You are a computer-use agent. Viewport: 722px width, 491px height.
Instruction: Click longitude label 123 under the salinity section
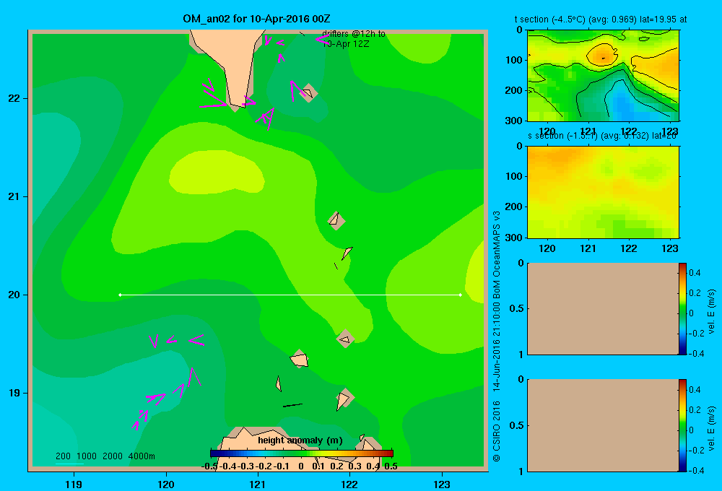pyautogui.click(x=669, y=248)
